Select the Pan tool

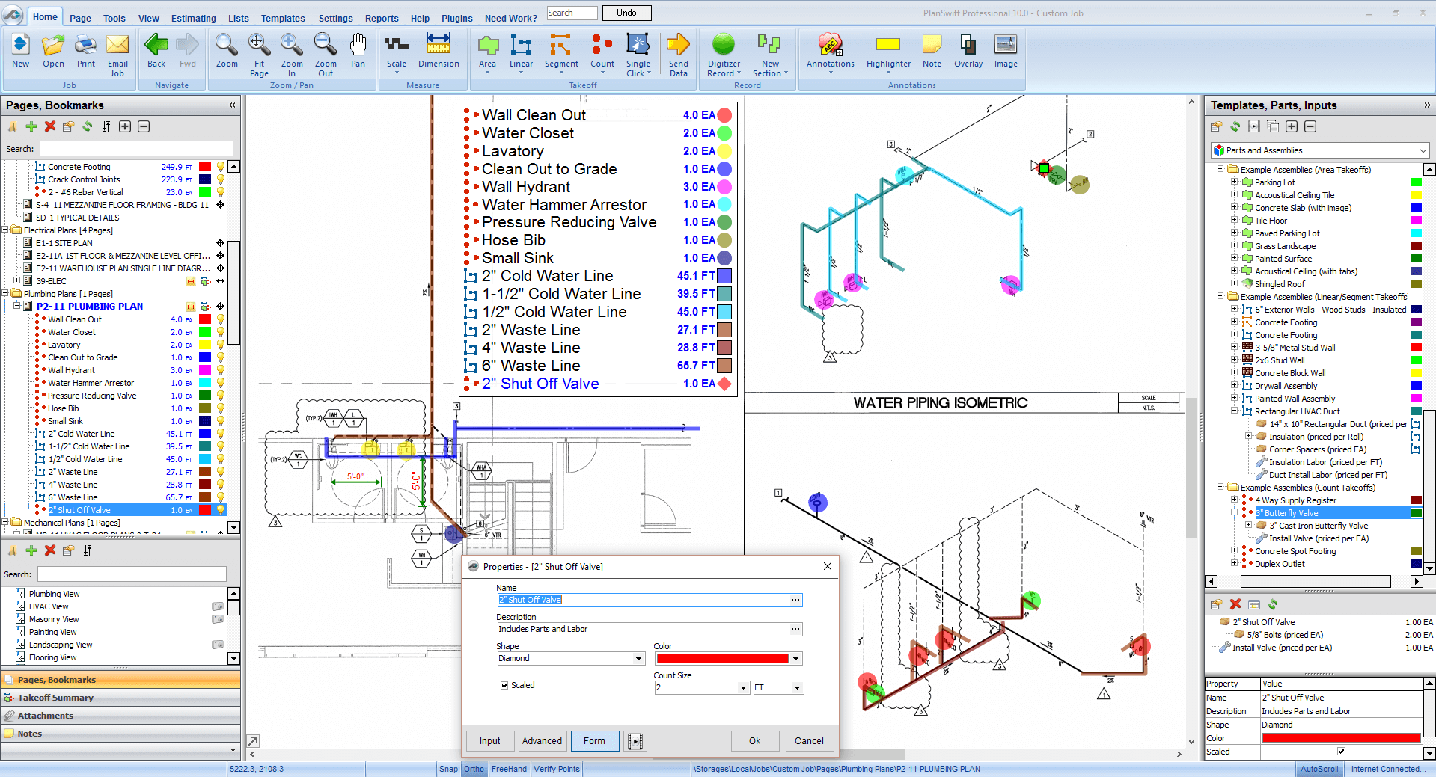[358, 52]
